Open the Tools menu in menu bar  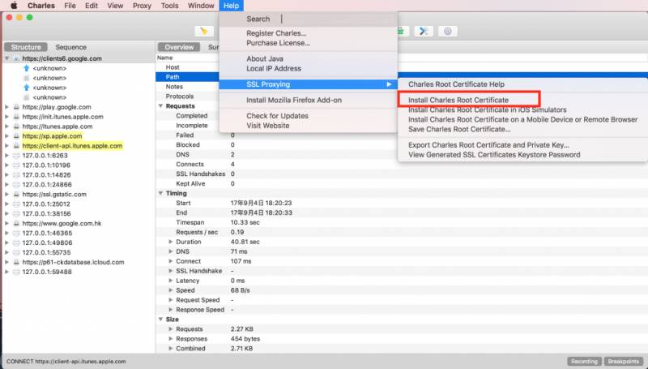pyautogui.click(x=169, y=6)
